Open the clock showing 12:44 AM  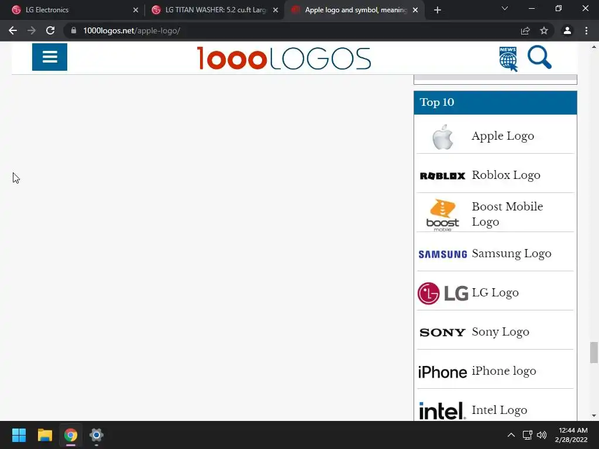(x=572, y=435)
